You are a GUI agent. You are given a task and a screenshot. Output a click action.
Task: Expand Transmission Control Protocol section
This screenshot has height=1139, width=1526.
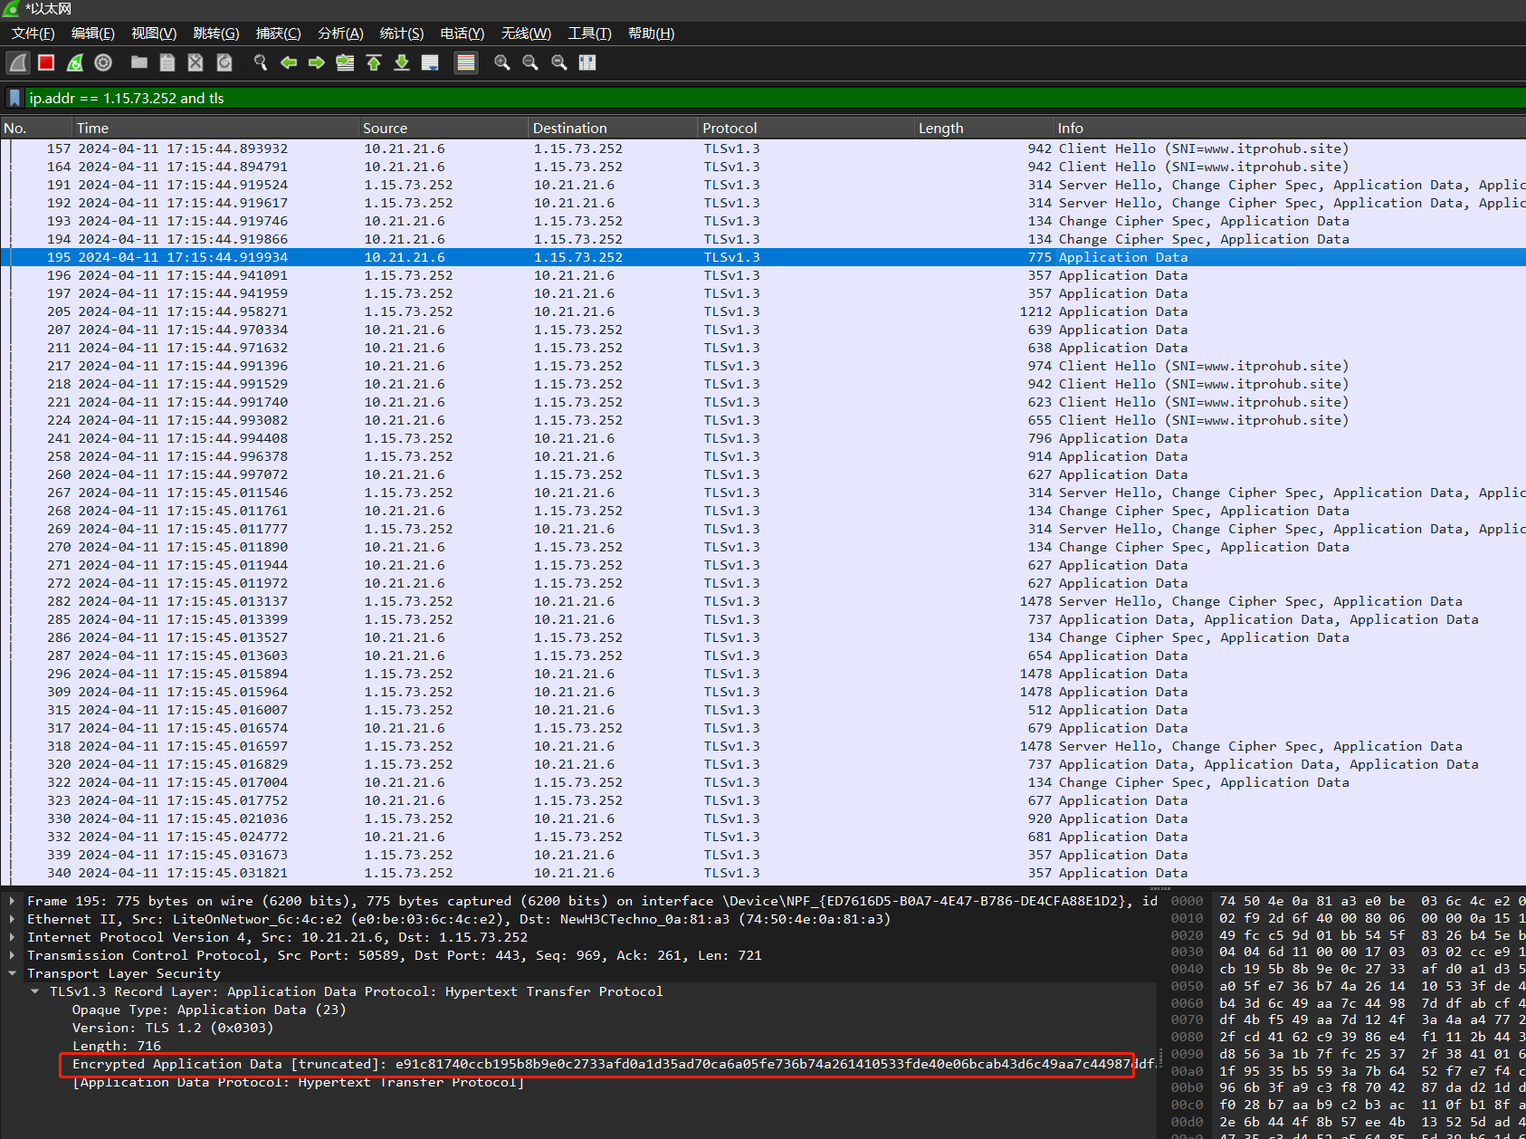point(12,955)
